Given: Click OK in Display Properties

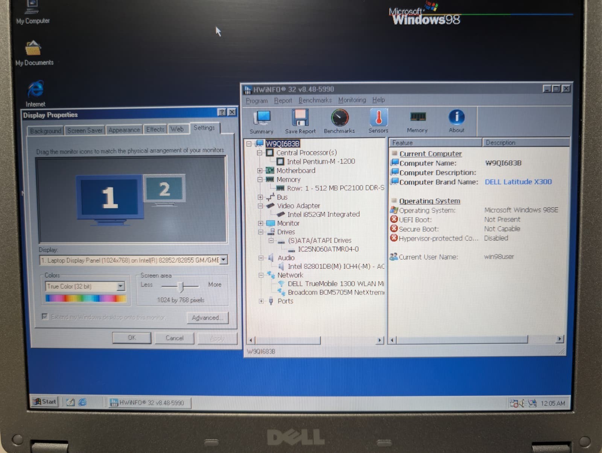Looking at the screenshot, I should (132, 337).
